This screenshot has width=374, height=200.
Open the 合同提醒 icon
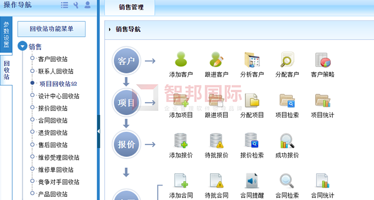252,181
